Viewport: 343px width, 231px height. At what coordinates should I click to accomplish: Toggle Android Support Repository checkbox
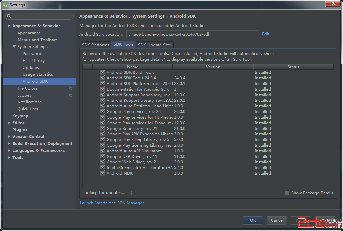[x=102, y=95]
